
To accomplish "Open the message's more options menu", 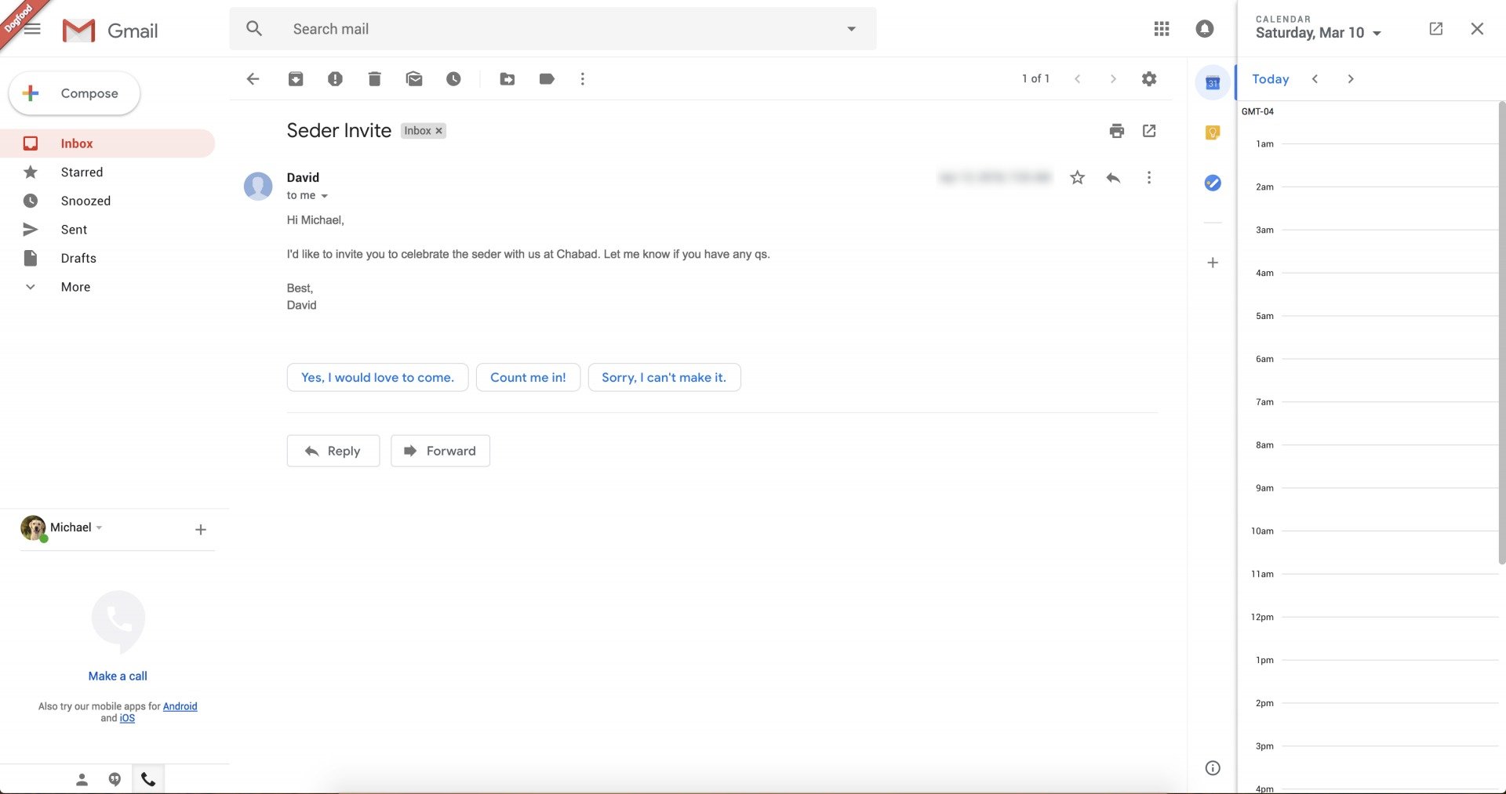I will coord(1149,178).
